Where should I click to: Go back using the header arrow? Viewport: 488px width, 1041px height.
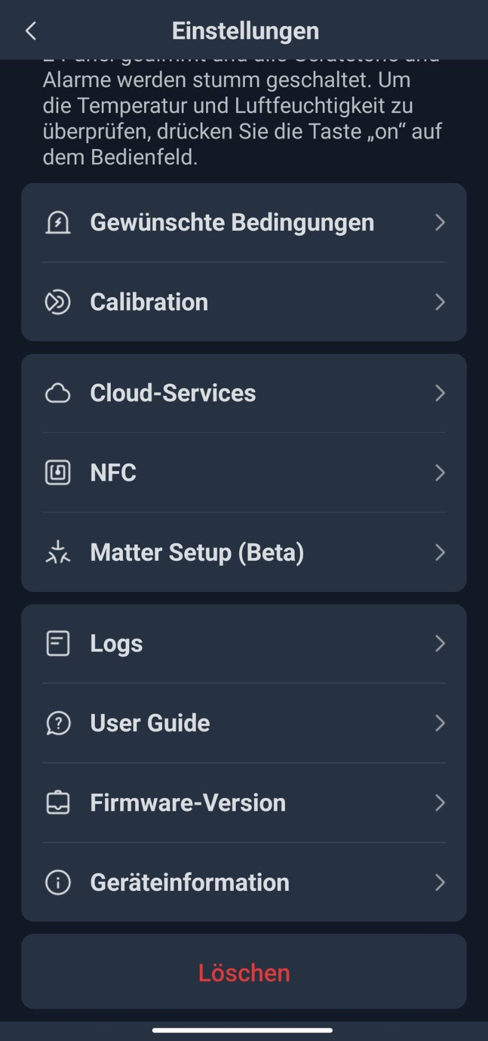31,31
